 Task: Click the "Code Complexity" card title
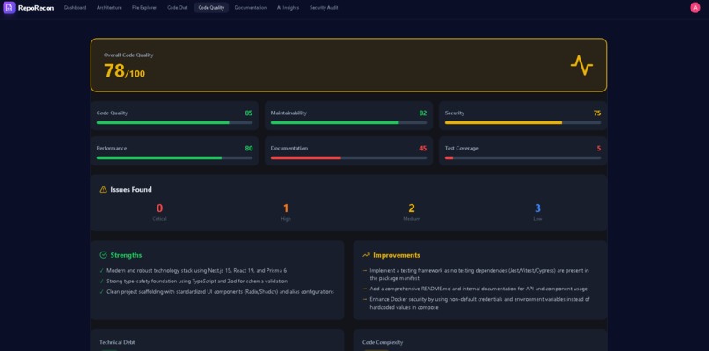pyautogui.click(x=383, y=342)
